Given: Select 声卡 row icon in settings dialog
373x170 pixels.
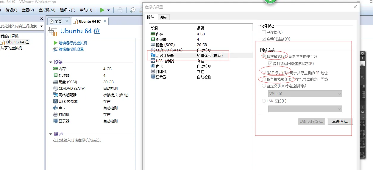Looking at the screenshot, I should pyautogui.click(x=153, y=66).
